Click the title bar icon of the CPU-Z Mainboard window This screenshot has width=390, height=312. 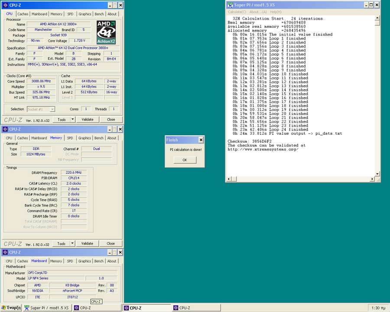(x=5, y=252)
